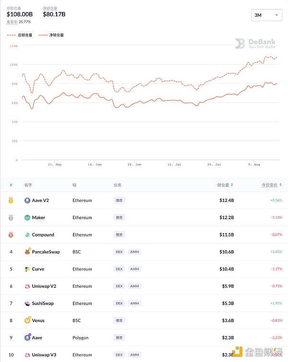This screenshot has height=362, width=288.
Task: Sort the table by 锁仓量 column
Action: [226, 185]
